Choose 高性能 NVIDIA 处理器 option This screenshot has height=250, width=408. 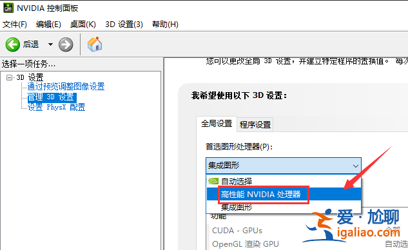tap(284, 194)
